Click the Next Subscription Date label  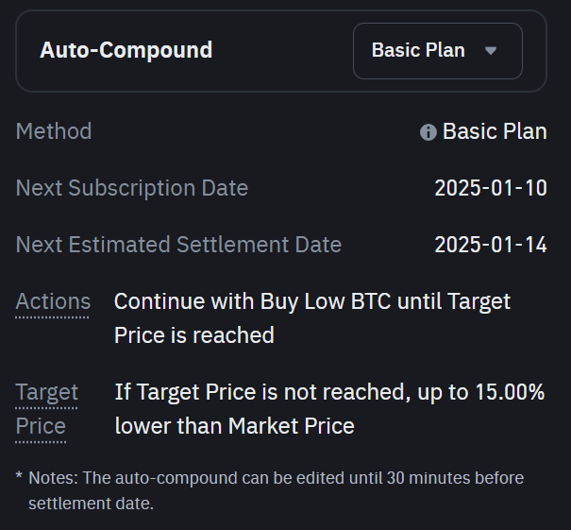click(x=132, y=188)
